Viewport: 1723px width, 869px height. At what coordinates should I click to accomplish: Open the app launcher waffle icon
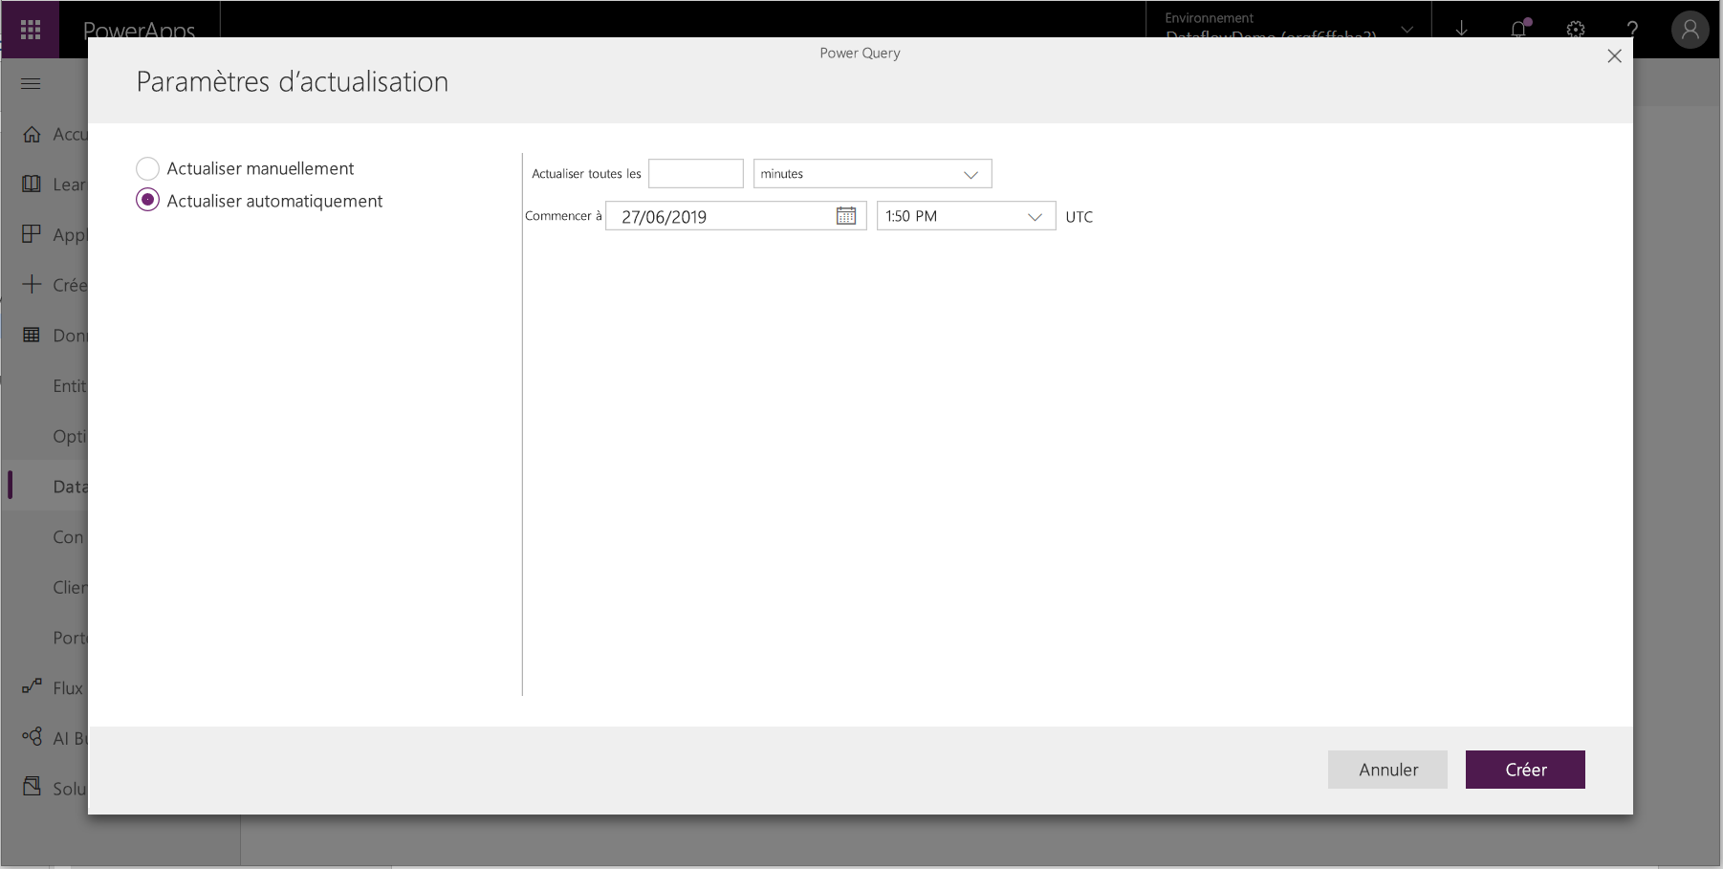click(30, 30)
